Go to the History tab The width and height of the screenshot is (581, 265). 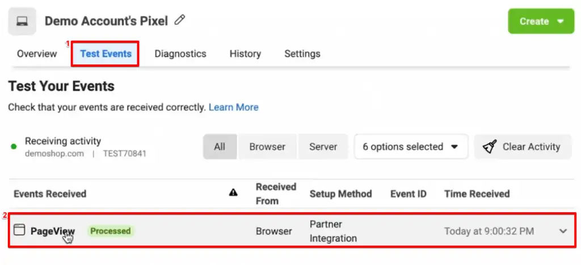click(245, 54)
